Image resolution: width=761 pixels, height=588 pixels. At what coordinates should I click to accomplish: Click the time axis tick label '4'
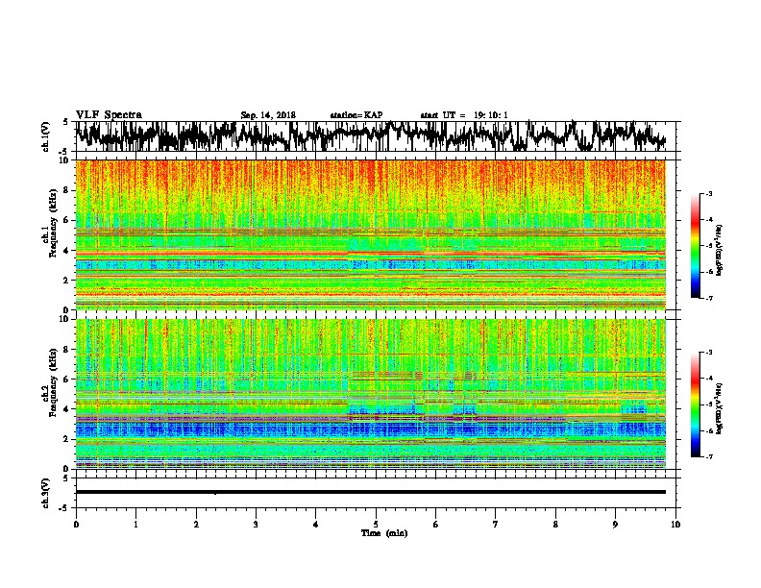point(316,525)
